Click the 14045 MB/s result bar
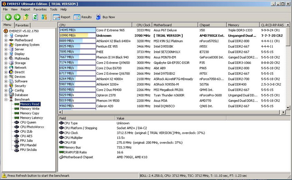Image resolution: width=292 pixels, height=180 pixels. [x=77, y=30]
